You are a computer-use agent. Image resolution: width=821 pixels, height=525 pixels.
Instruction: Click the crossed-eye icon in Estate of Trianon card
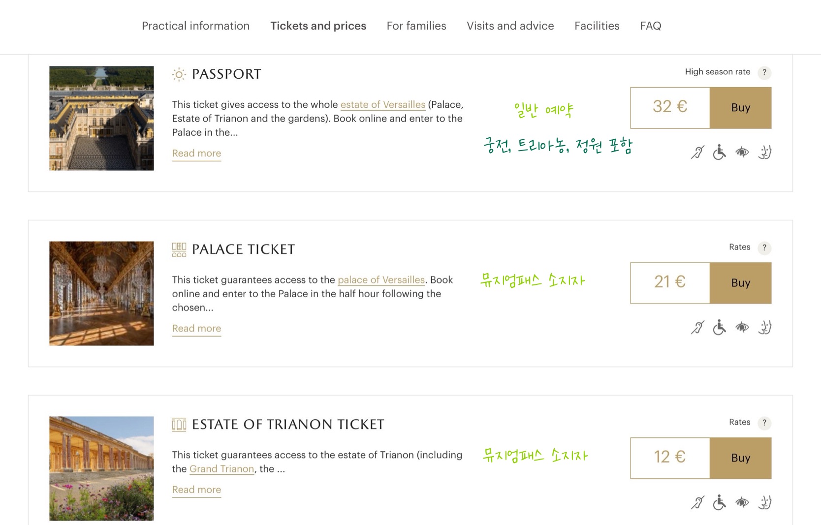[x=742, y=502]
